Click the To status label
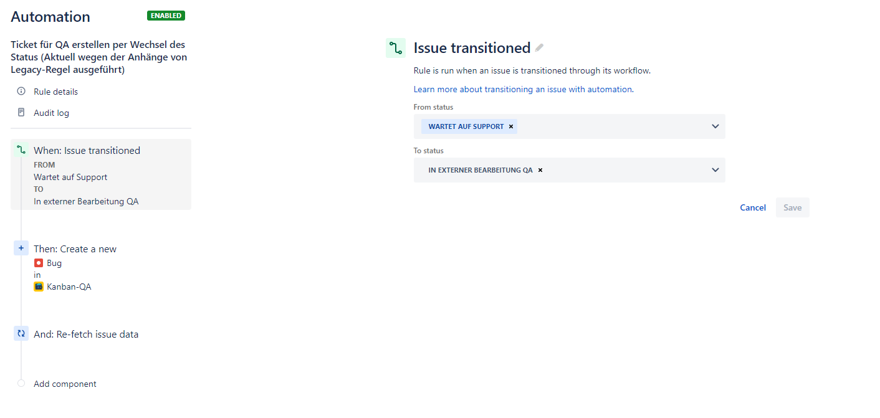This screenshot has width=880, height=418. click(429, 151)
